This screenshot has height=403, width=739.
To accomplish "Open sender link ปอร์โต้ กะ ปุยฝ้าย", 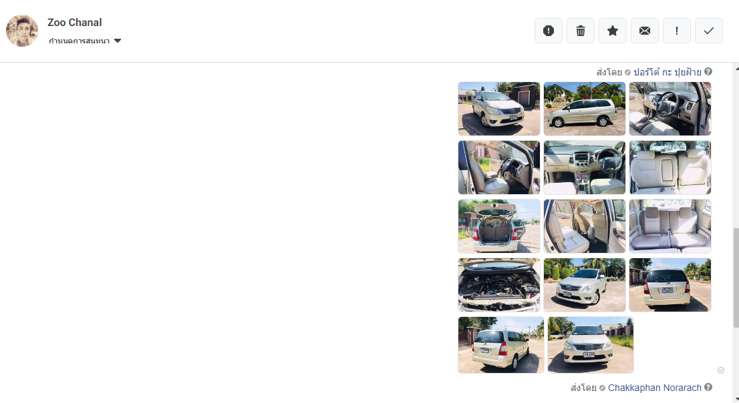I will pyautogui.click(x=667, y=72).
